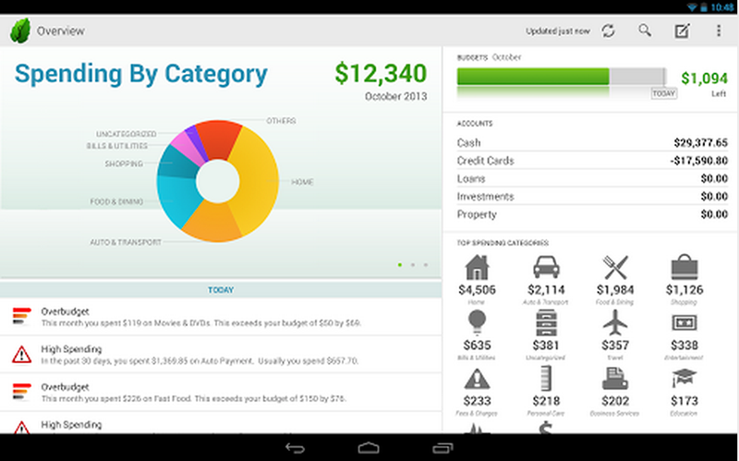Tap the TODAY section header

click(221, 290)
